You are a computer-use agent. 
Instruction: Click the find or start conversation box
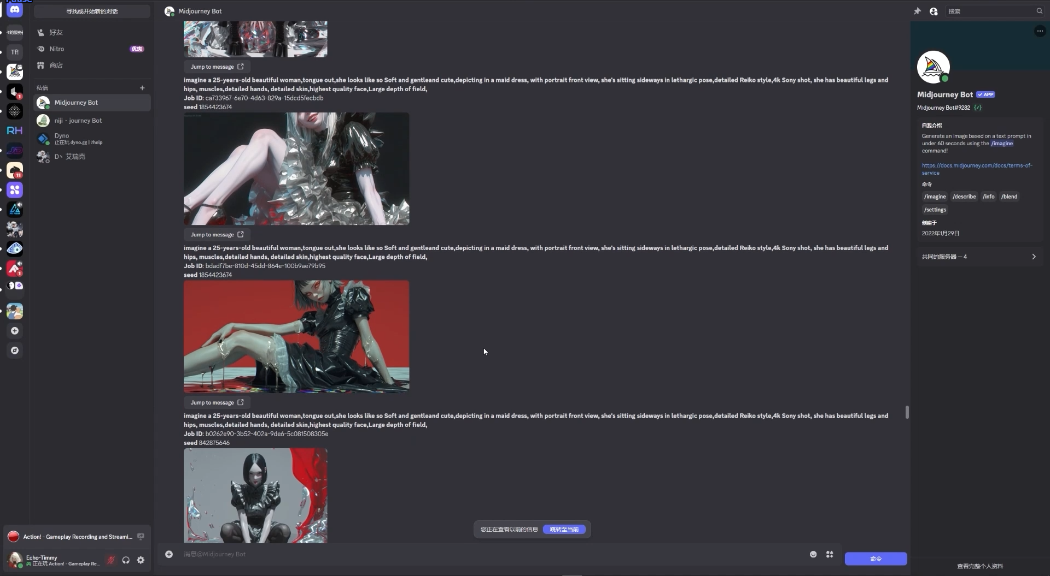(92, 11)
